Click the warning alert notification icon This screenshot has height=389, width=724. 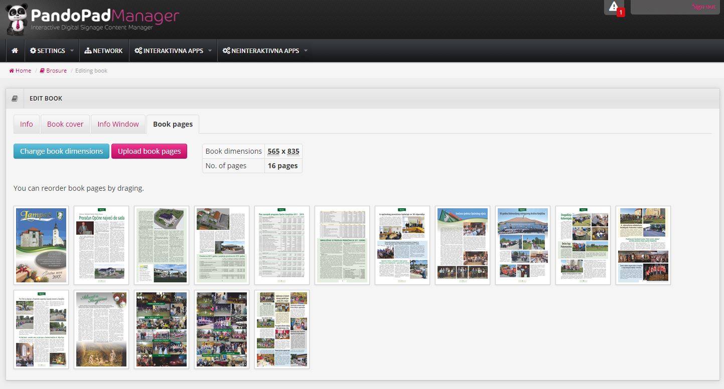tap(614, 7)
